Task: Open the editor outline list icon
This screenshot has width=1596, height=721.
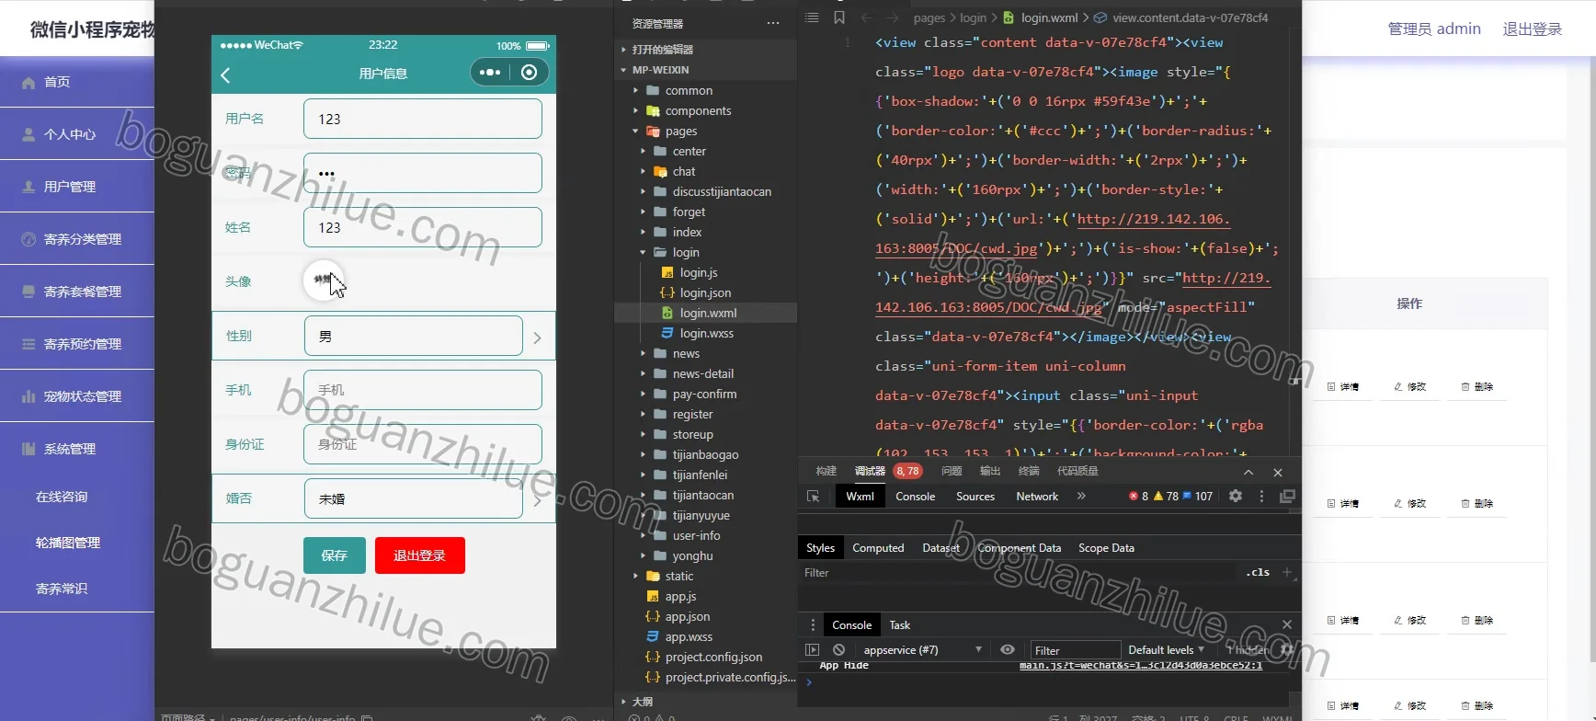Action: pyautogui.click(x=812, y=17)
